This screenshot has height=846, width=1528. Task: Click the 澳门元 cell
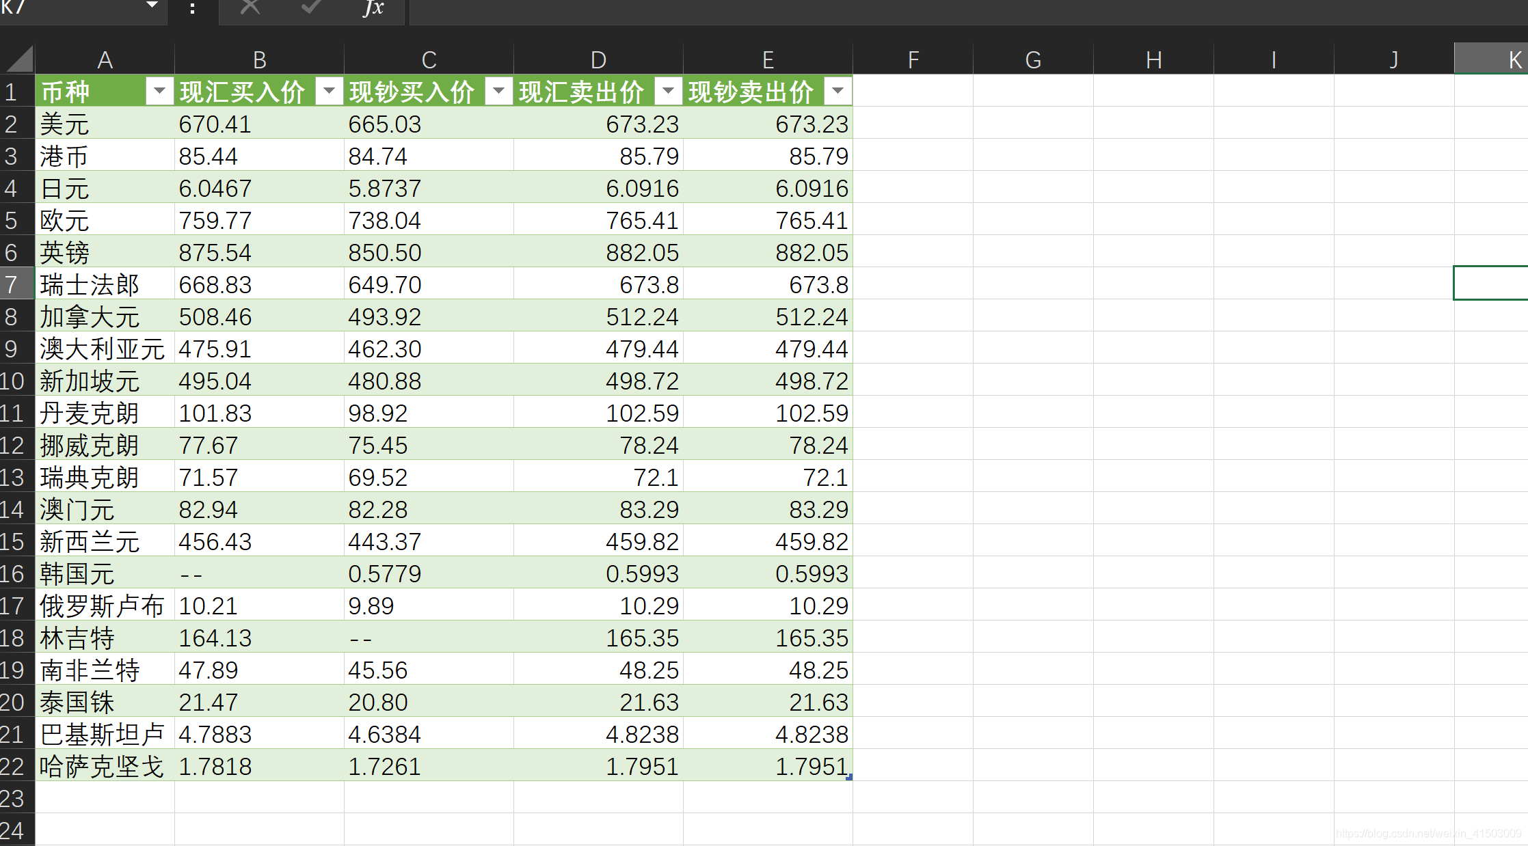(x=105, y=508)
